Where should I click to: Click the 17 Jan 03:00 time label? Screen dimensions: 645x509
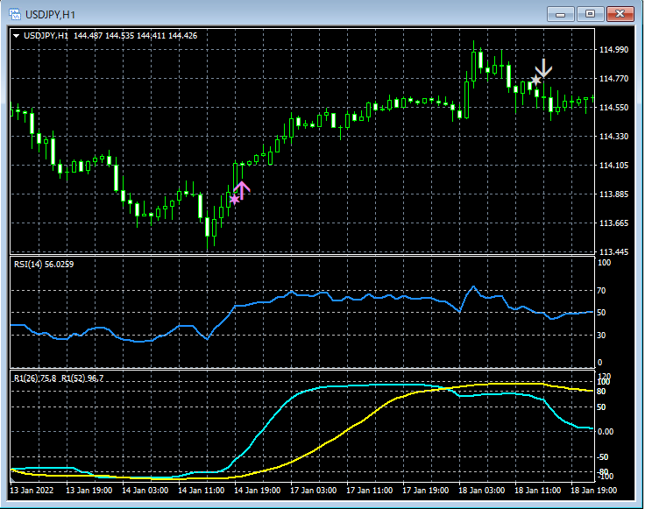[x=314, y=491]
